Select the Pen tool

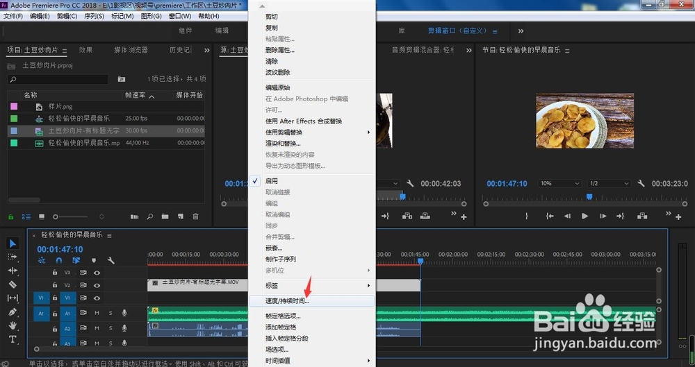pos(13,311)
